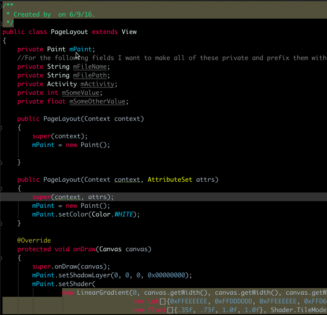This screenshot has height=315, width=327.
Task: Collapse the onDraw method's opening fold marker
Action: tap(1, 258)
